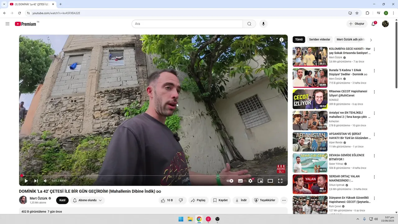Open the player settings gear
The height and width of the screenshot is (224, 398).
pyautogui.click(x=251, y=181)
